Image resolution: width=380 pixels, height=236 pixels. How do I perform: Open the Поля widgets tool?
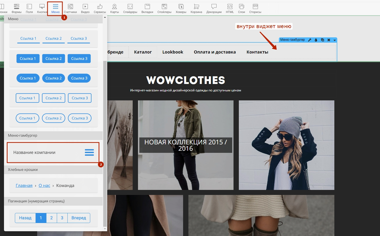29,8
